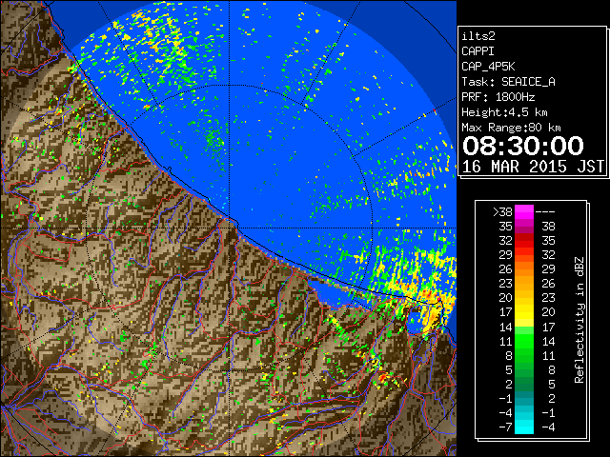Click the '16 MAR 2015 JST' date

533,167
